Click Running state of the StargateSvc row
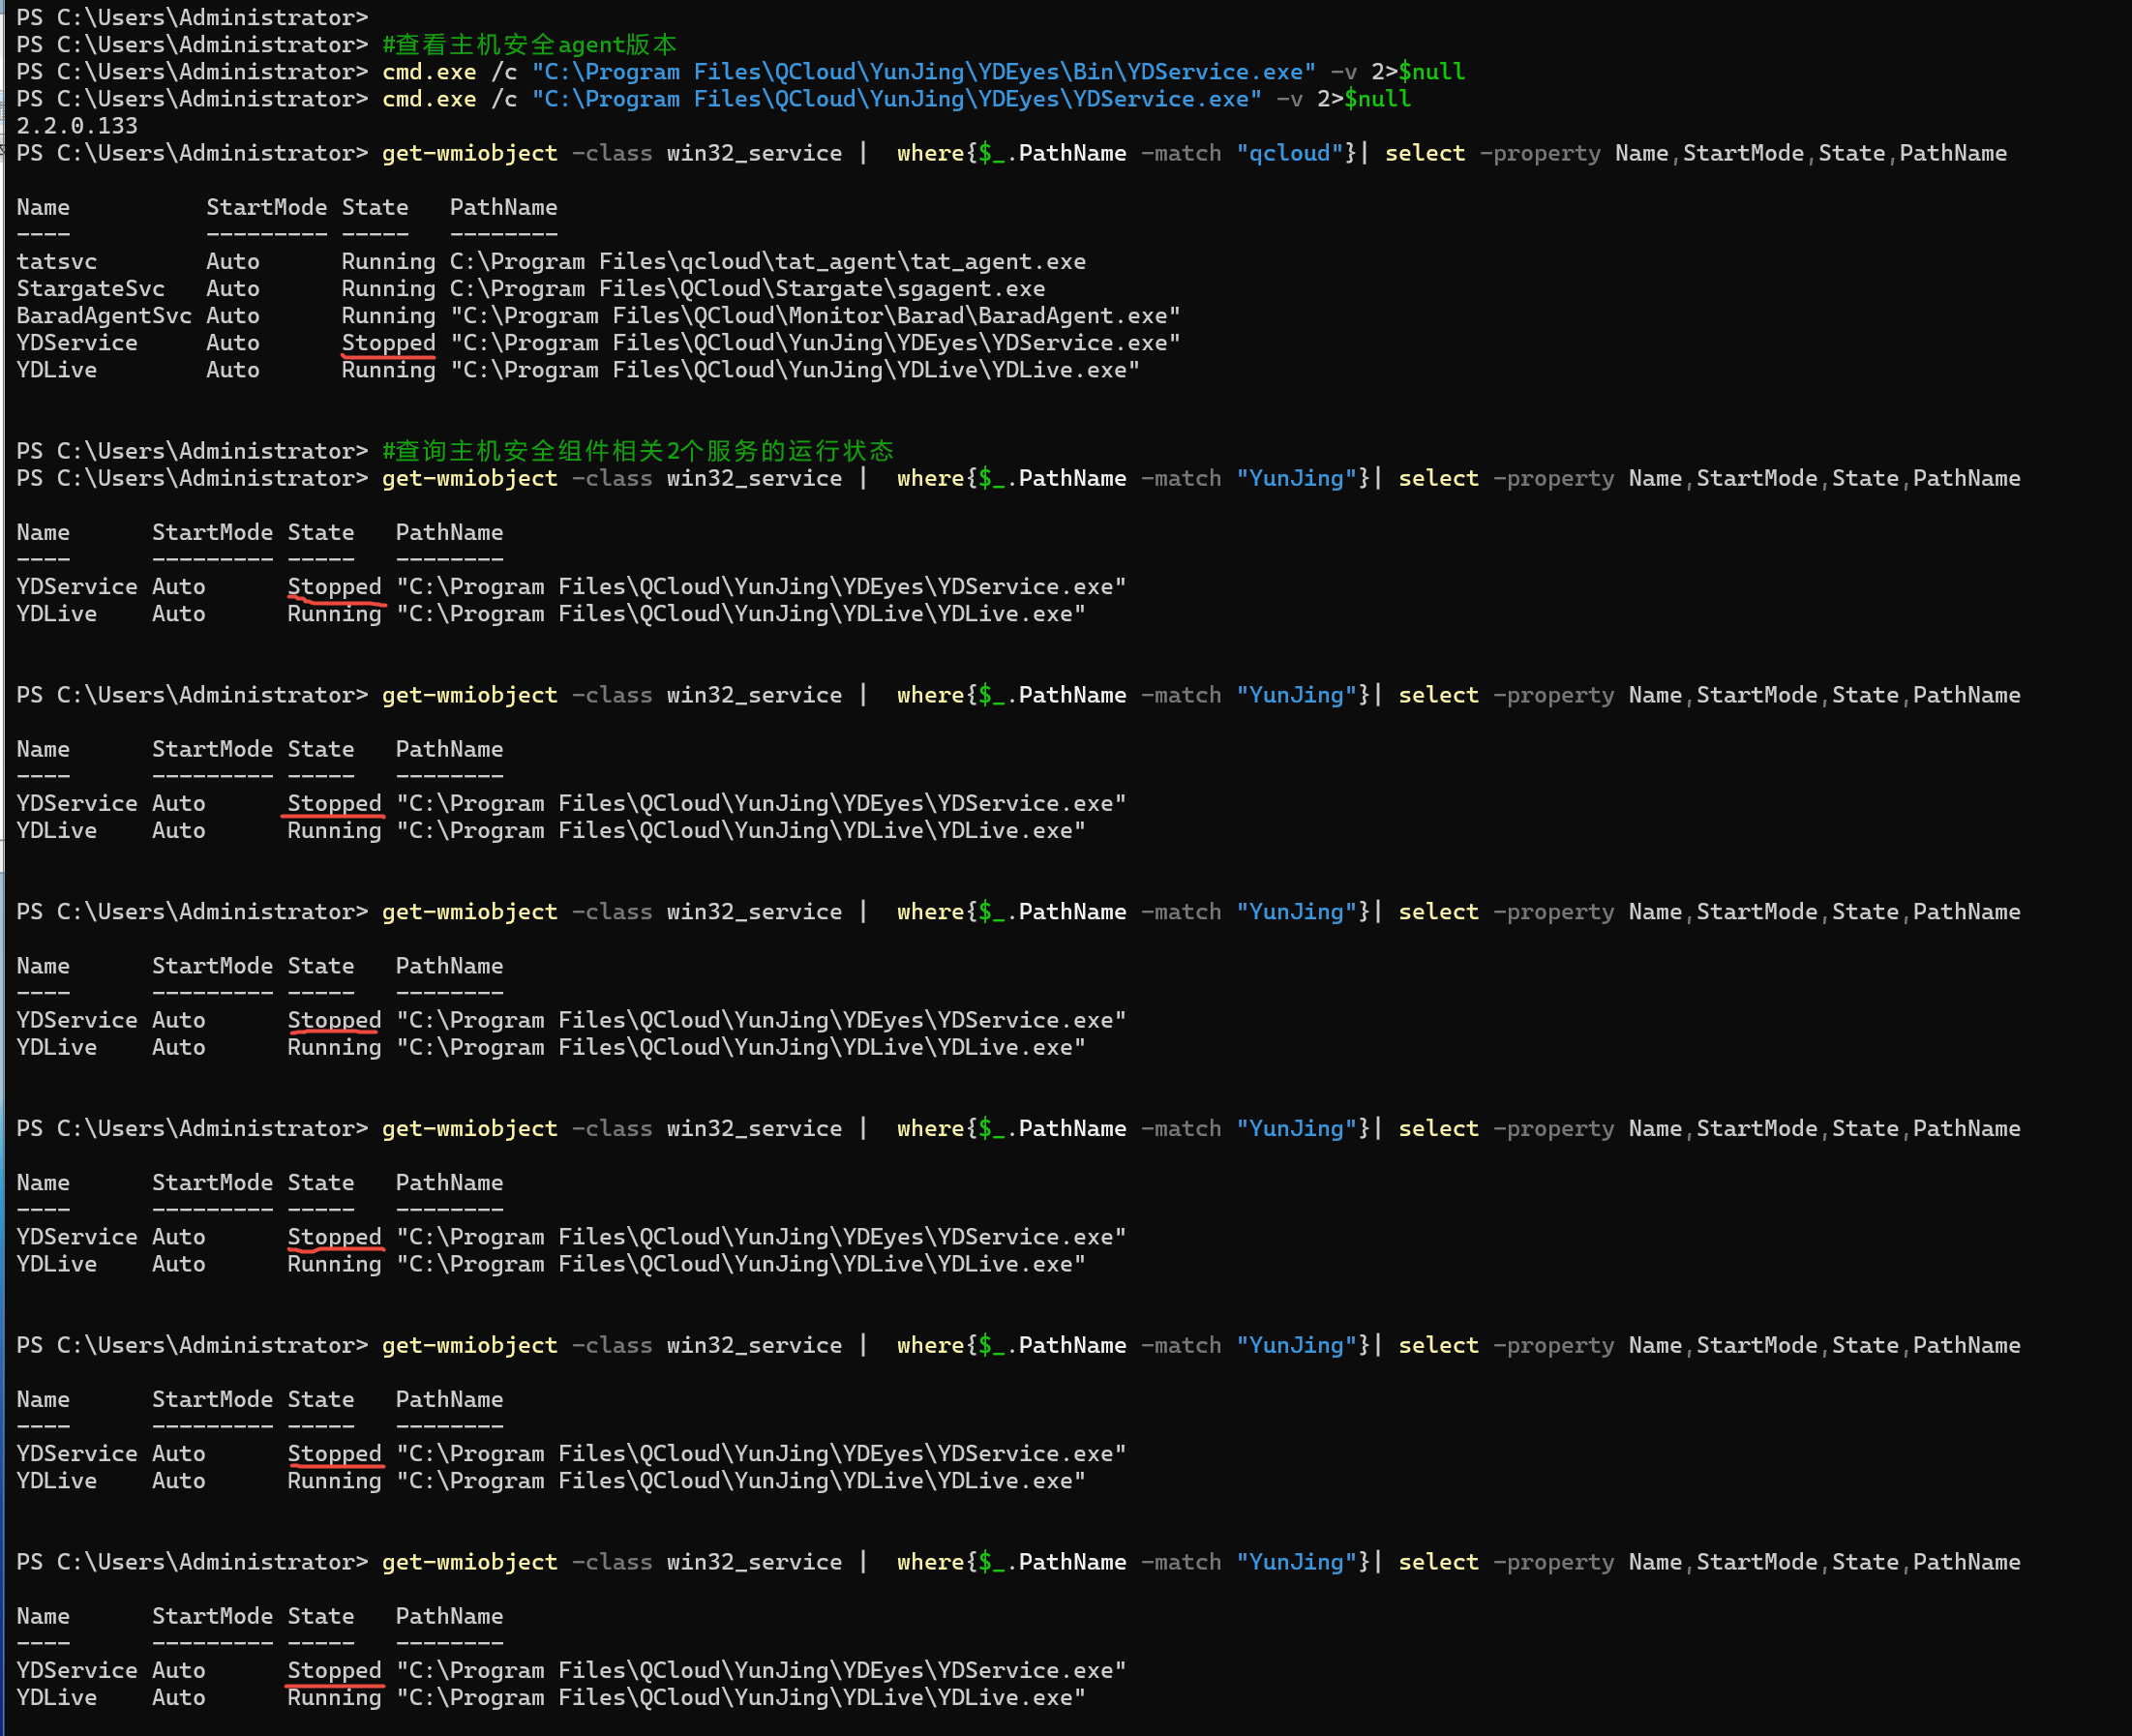 pyautogui.click(x=388, y=289)
